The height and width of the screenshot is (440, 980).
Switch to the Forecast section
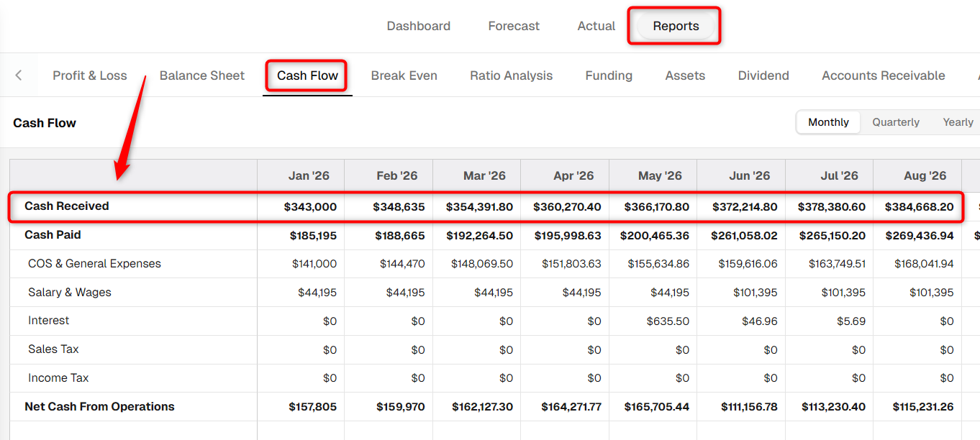(x=514, y=26)
